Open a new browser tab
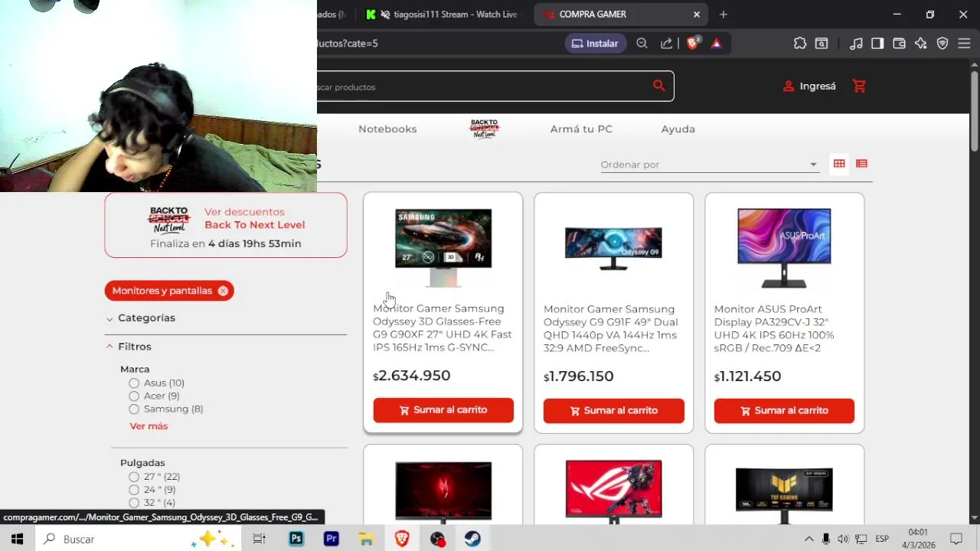 (x=723, y=14)
